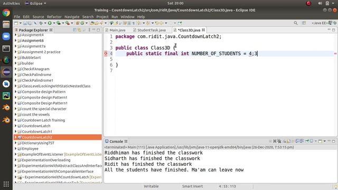Open the Project menu
338x190 pixels.
[102, 16]
